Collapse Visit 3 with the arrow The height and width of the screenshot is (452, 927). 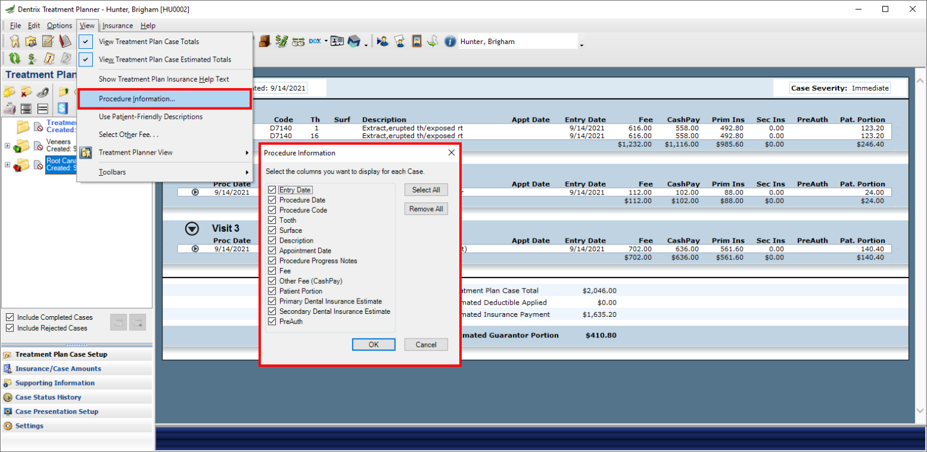tap(192, 229)
